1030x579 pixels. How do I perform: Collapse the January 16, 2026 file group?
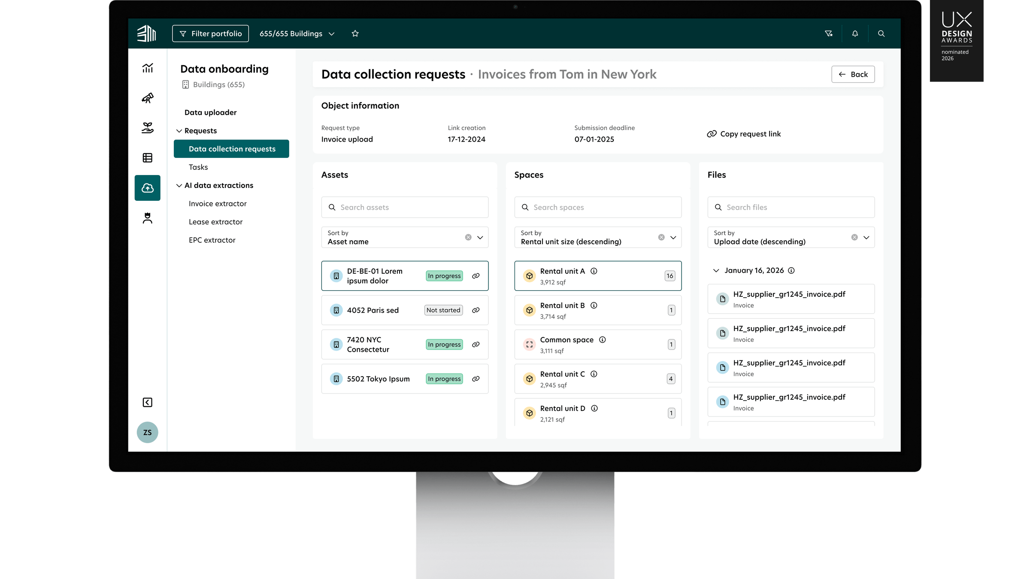(x=716, y=271)
